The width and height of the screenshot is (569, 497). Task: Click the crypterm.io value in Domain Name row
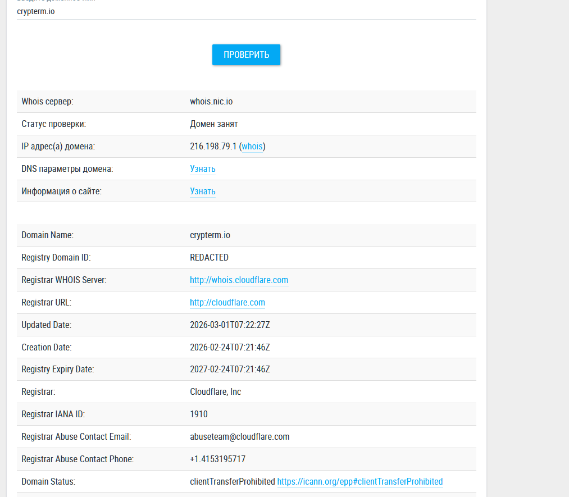210,235
